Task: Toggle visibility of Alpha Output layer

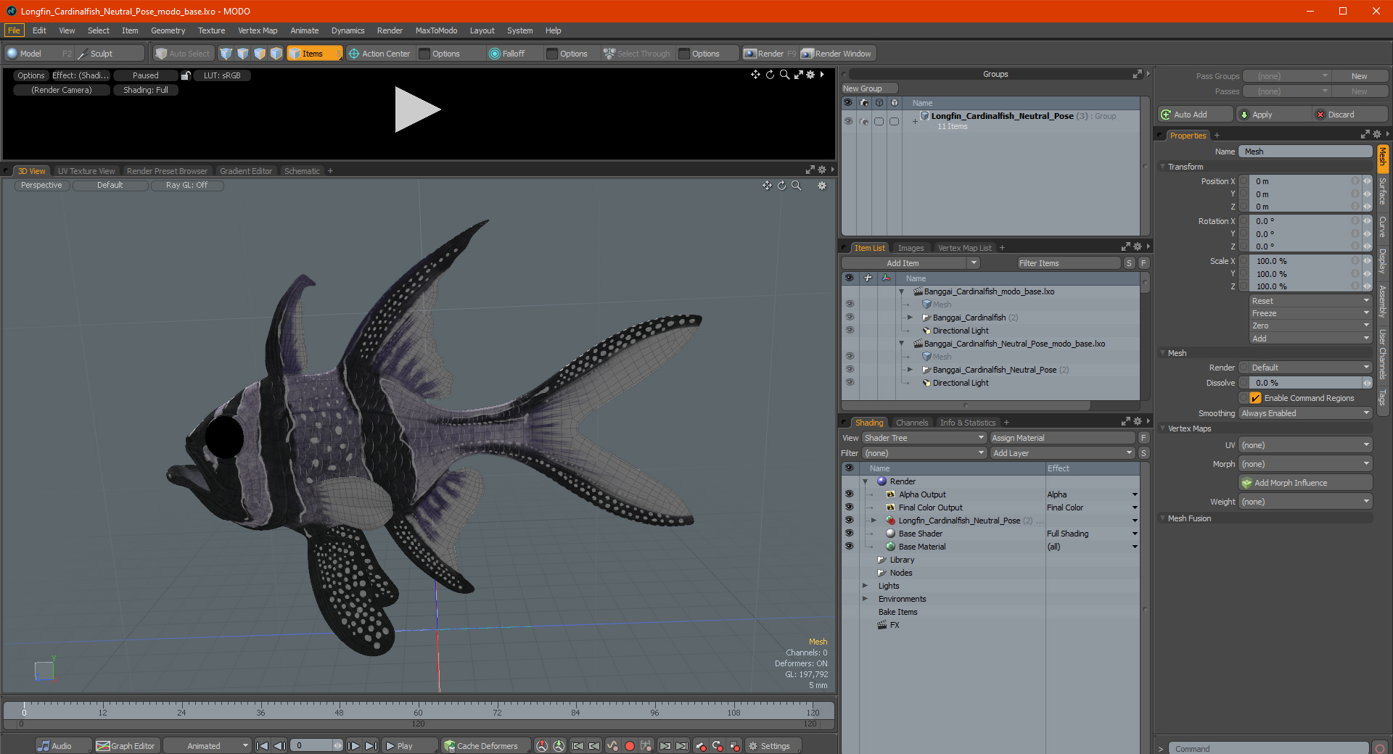Action: pyautogui.click(x=849, y=494)
